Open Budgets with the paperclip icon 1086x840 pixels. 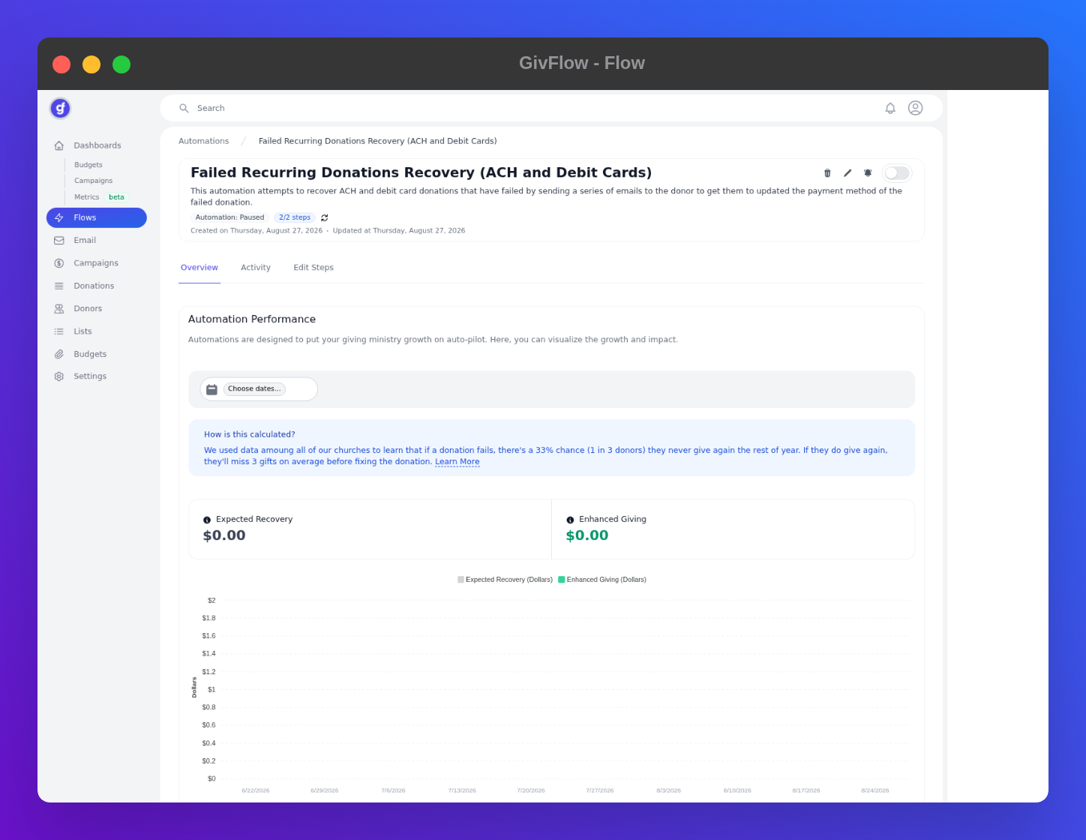(97, 354)
